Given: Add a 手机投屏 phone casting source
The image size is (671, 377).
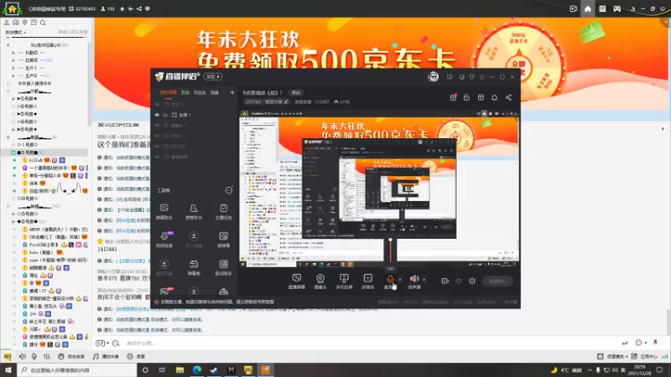Looking at the screenshot, I should (x=344, y=281).
